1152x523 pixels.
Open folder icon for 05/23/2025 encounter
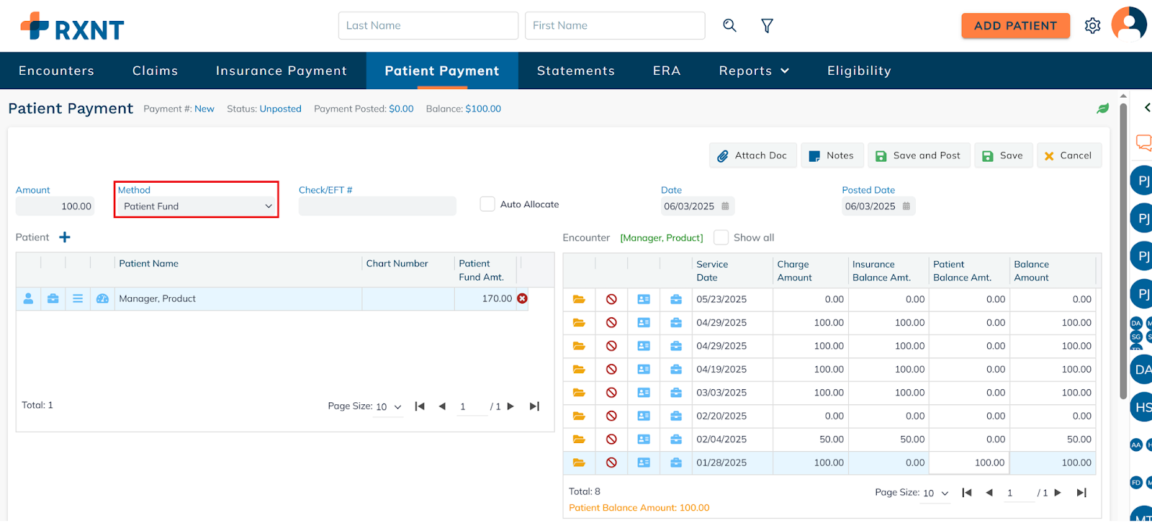(579, 299)
